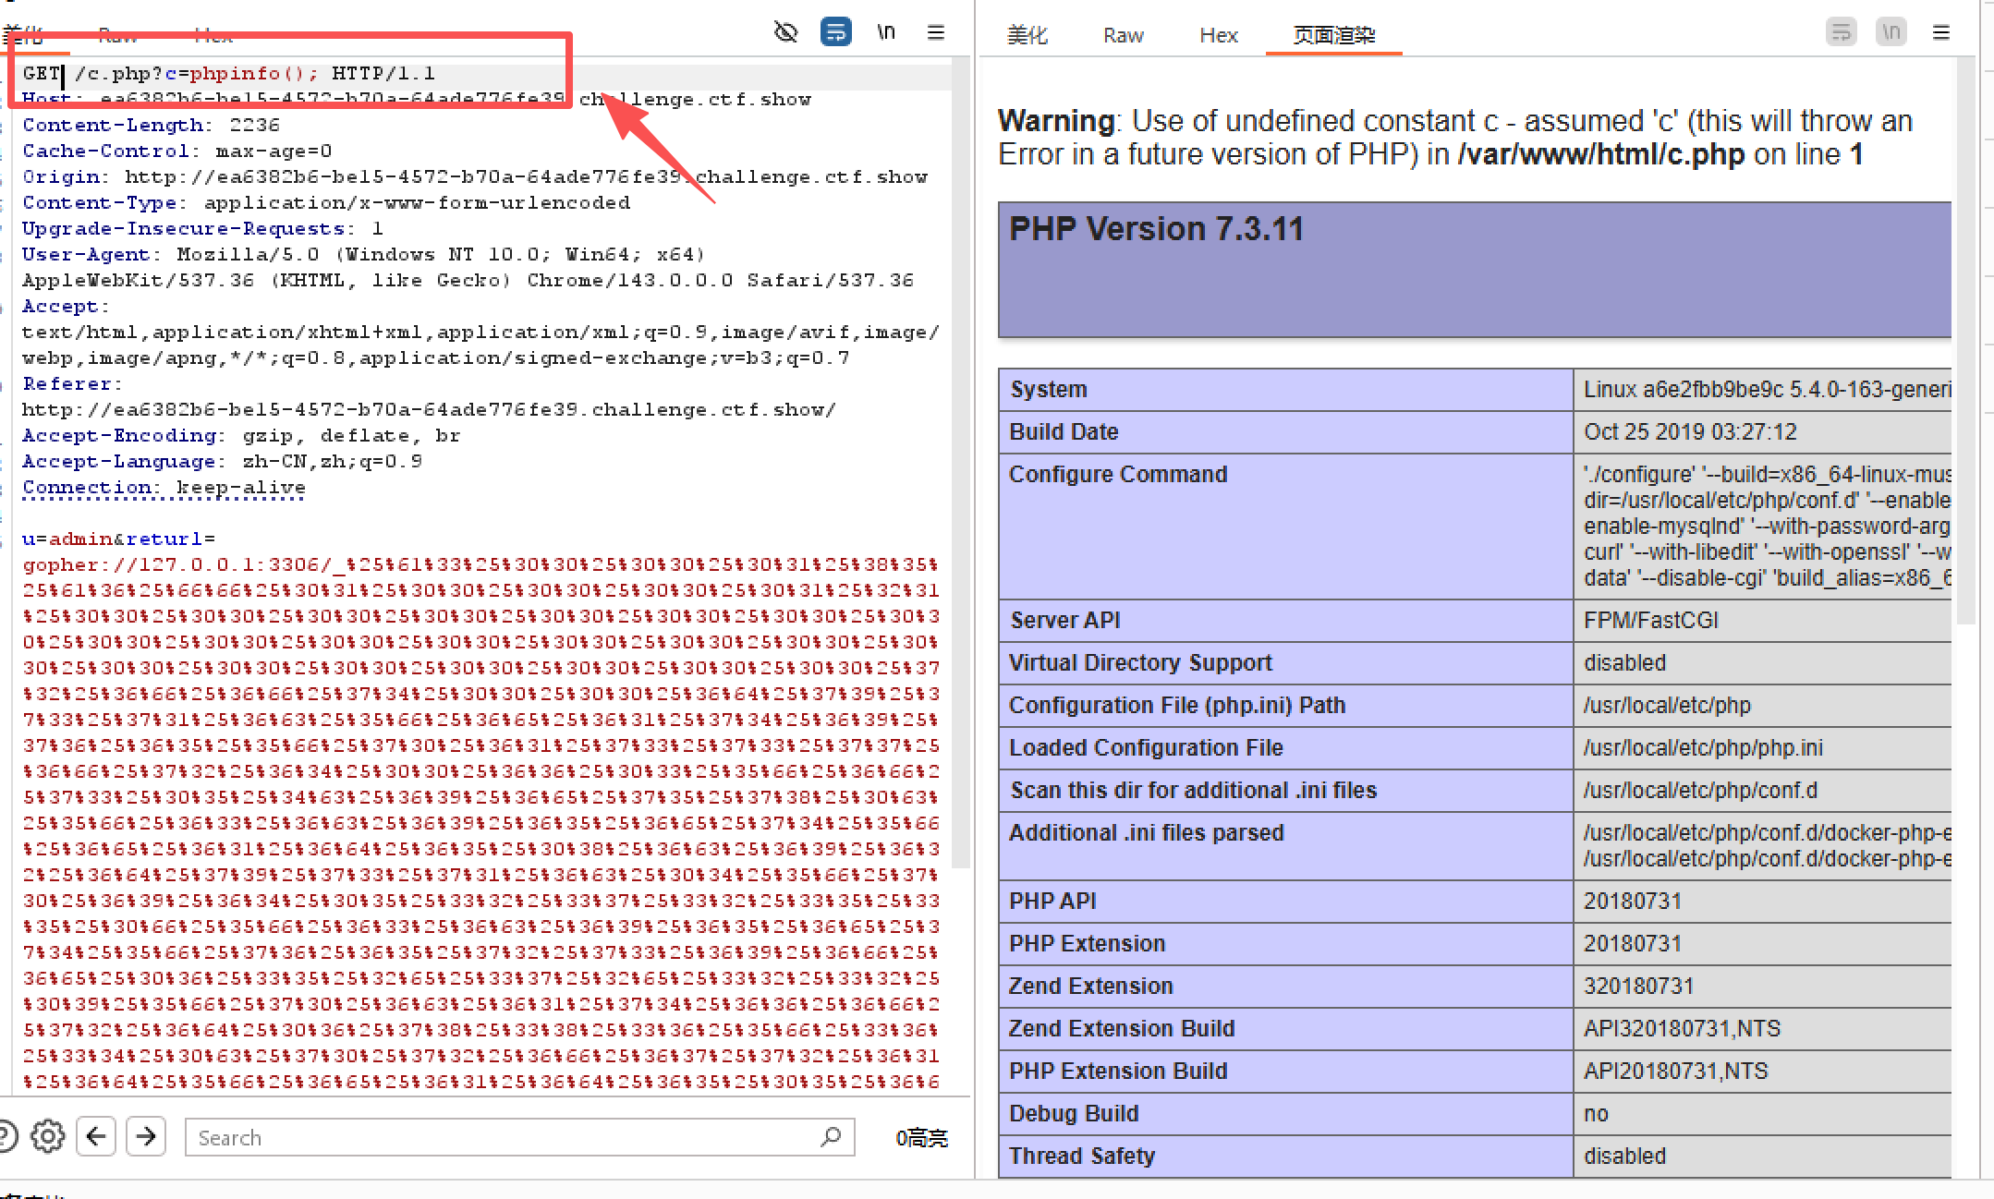The image size is (1994, 1199).
Task: Click Build Date value Oct 25 2019
Action: click(1690, 431)
